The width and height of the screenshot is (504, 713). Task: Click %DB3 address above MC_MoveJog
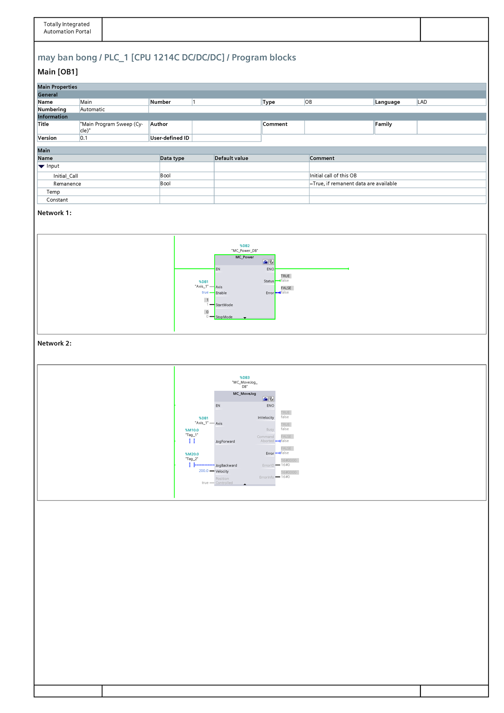(244, 378)
